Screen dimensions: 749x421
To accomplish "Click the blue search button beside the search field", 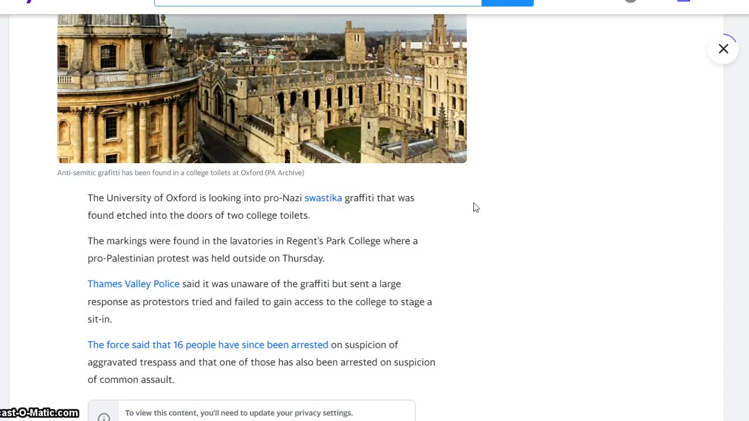I will [x=507, y=2].
